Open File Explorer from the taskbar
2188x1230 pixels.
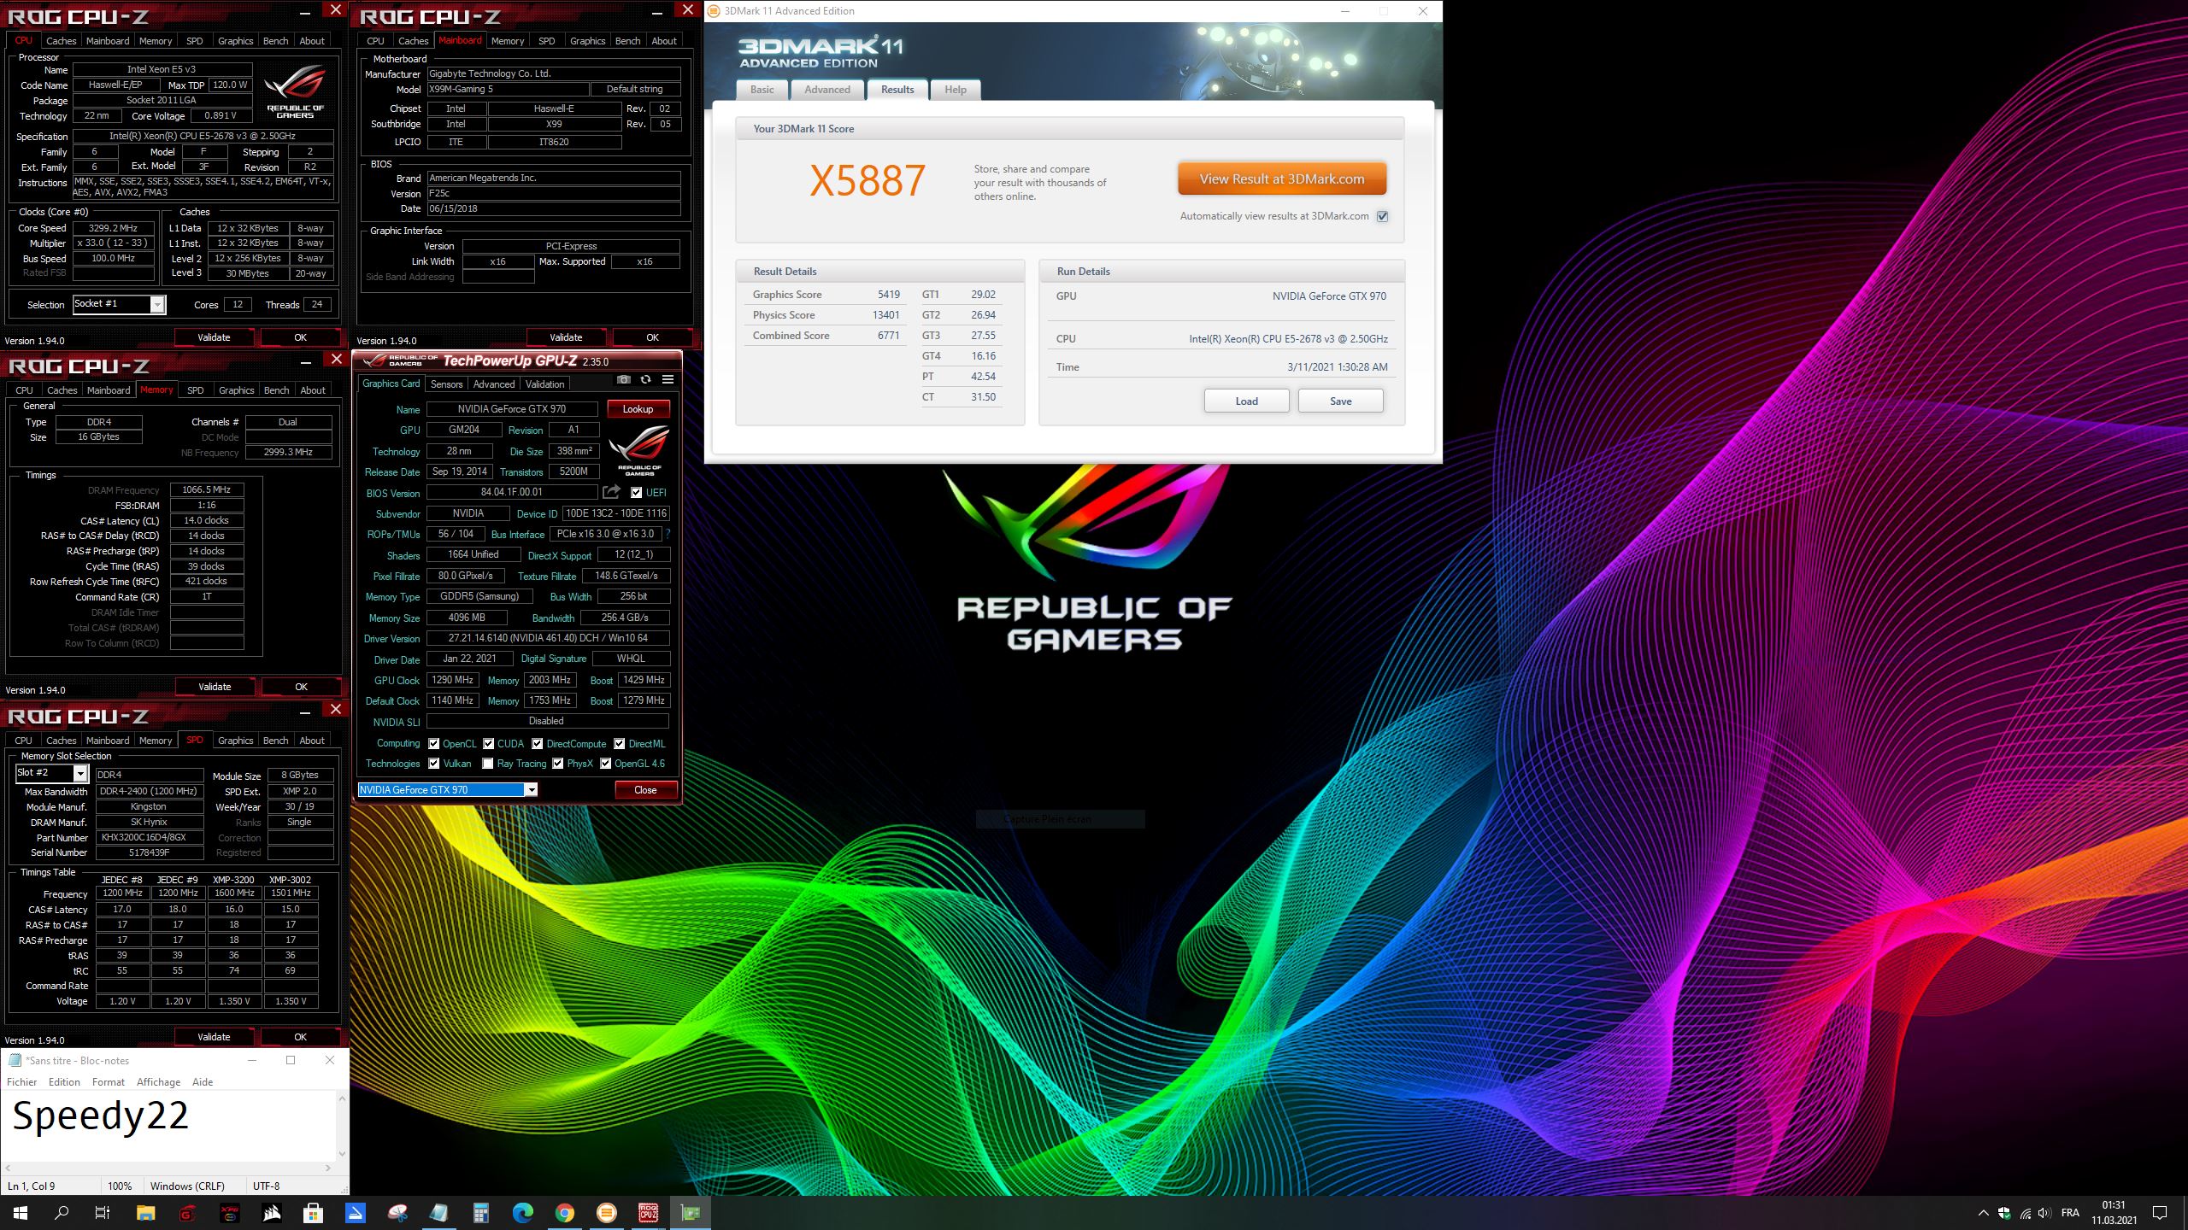tap(145, 1213)
